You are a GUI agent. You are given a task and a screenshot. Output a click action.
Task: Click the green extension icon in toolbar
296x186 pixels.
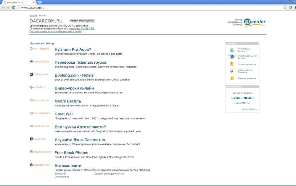290,8
